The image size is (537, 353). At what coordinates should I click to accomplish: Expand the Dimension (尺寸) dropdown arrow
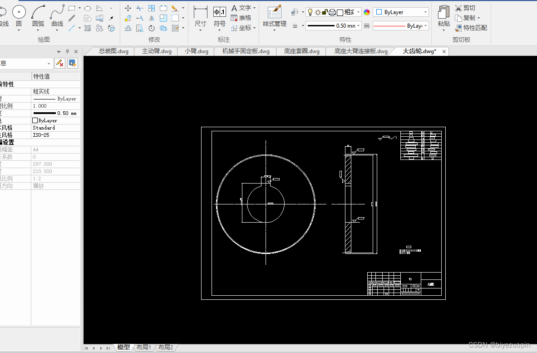pos(200,30)
